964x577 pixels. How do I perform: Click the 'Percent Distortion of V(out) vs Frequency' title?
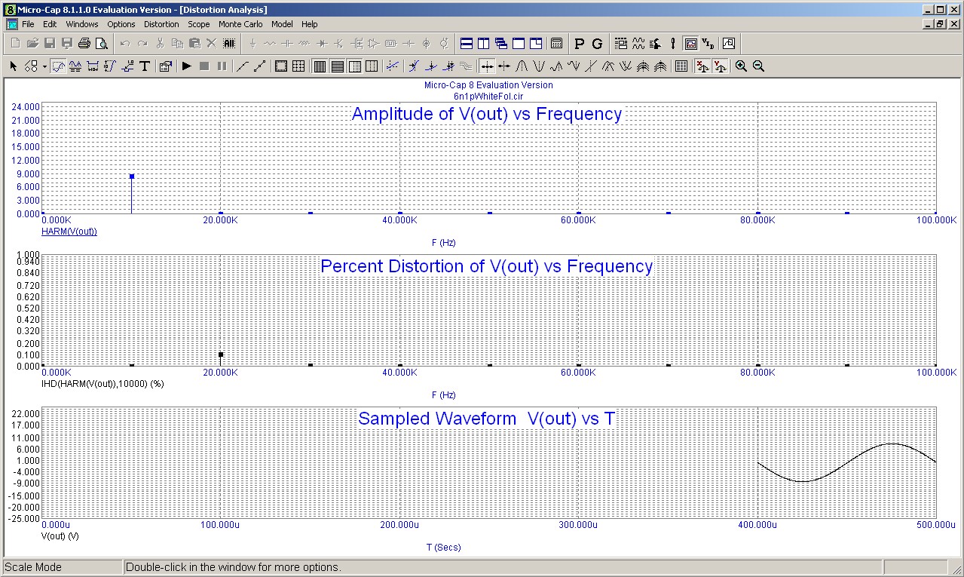click(x=487, y=266)
